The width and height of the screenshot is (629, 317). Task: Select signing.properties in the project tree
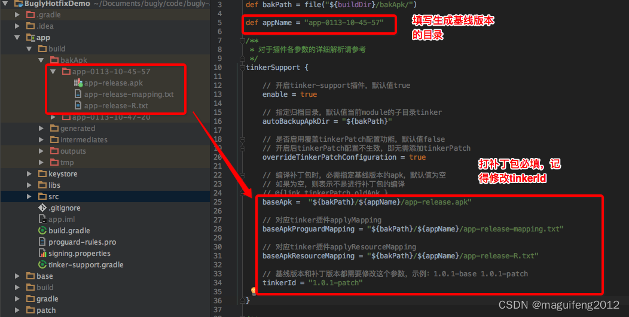(x=80, y=253)
